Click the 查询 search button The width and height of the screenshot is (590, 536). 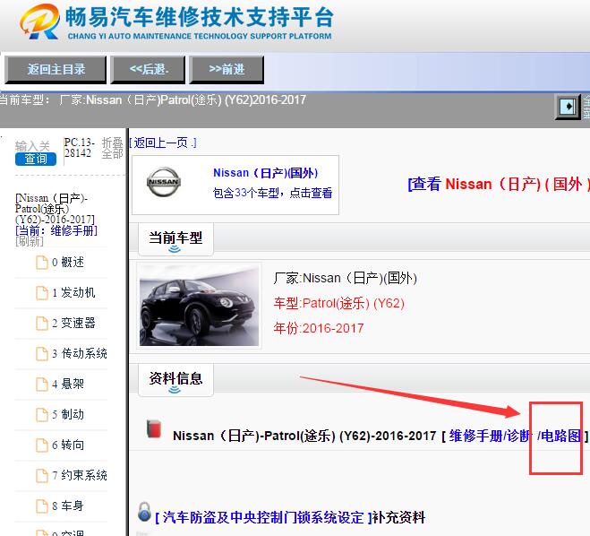click(x=36, y=159)
